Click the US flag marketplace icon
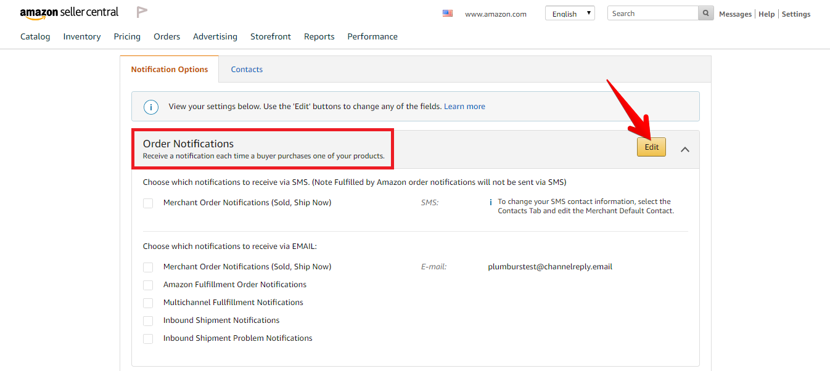Image resolution: width=830 pixels, height=371 pixels. [448, 14]
